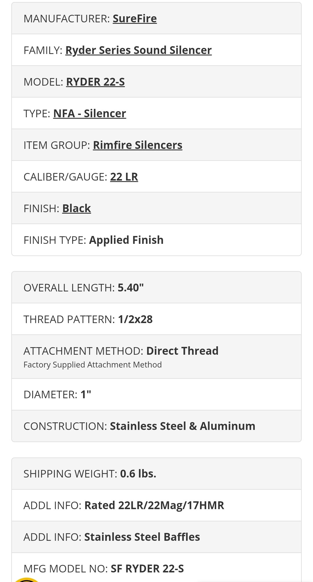Image resolution: width=313 pixels, height=582 pixels.
Task: Click the Stainless Steel & Aluminum construction text
Action: click(183, 426)
